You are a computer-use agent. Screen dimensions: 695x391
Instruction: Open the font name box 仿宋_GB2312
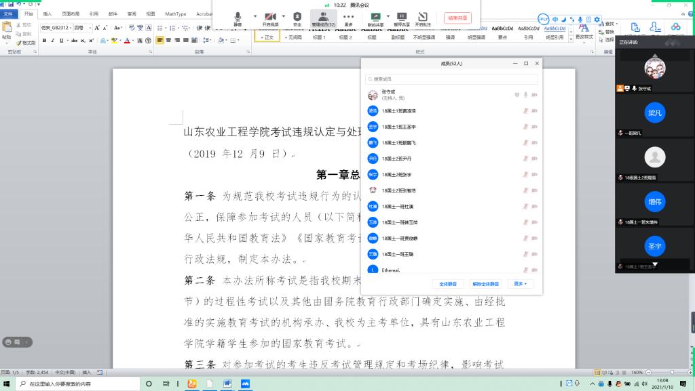(x=56, y=27)
